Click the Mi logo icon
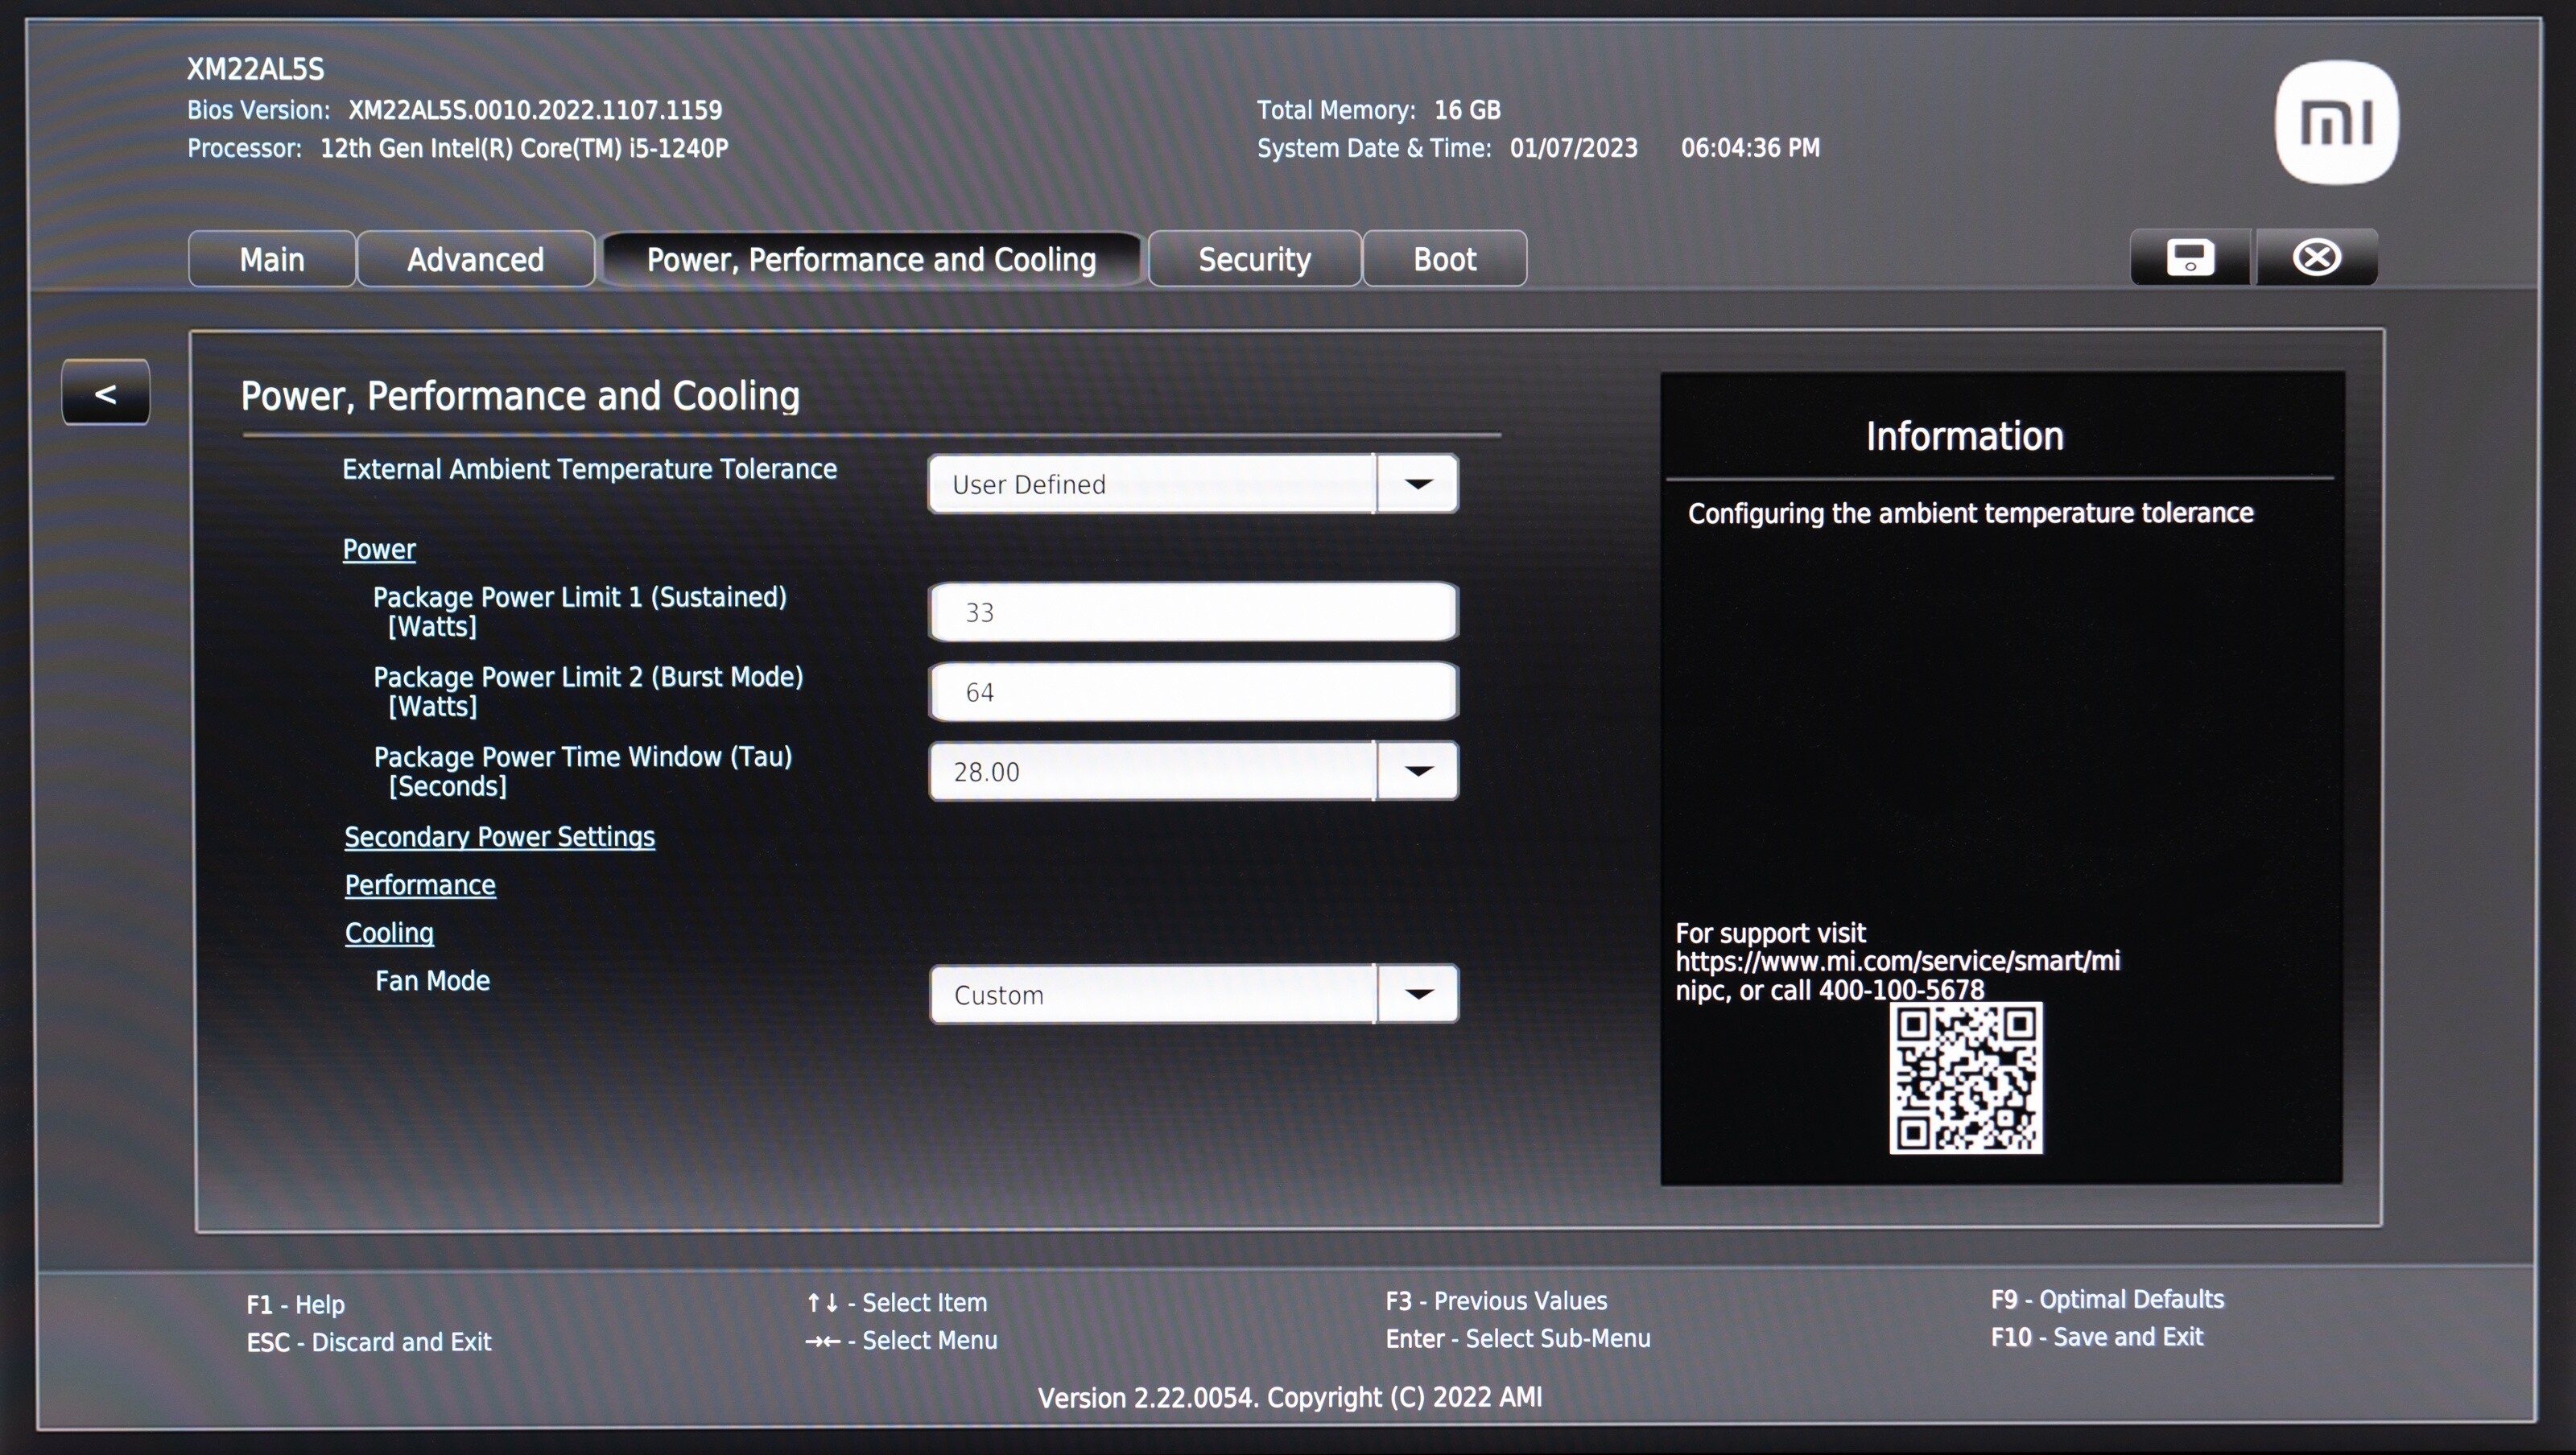The height and width of the screenshot is (1455, 2576). [x=2336, y=123]
